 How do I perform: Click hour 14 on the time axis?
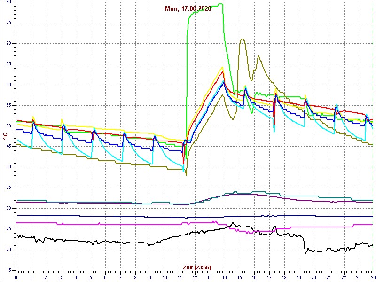tap(225, 277)
